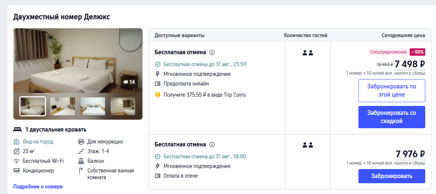This screenshot has height=194, width=436.
Task: Select the first bedroom thumbnail
Action: coord(33,106)
